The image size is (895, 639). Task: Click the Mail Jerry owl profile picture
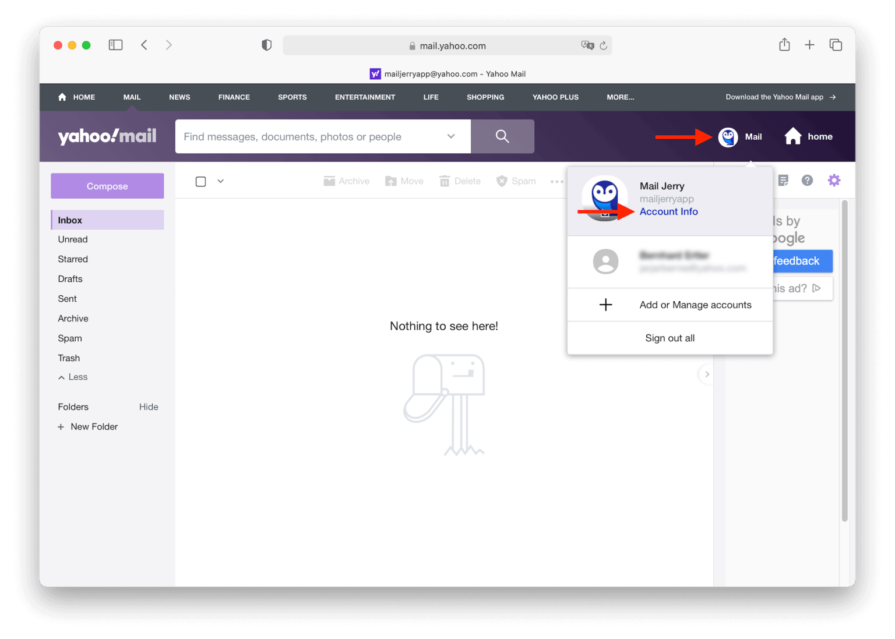[605, 199]
